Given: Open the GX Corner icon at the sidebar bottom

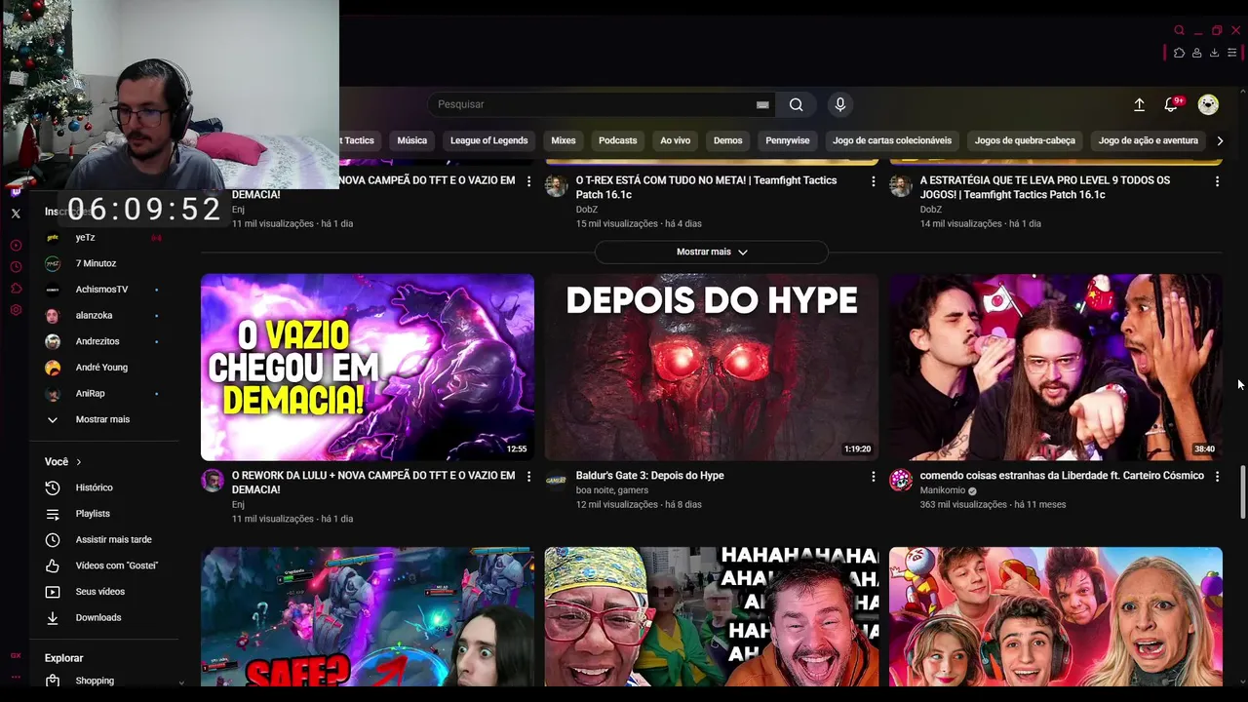Looking at the screenshot, I should (x=16, y=655).
